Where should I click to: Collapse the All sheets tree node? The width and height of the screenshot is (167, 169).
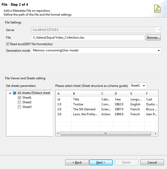pos(10,93)
